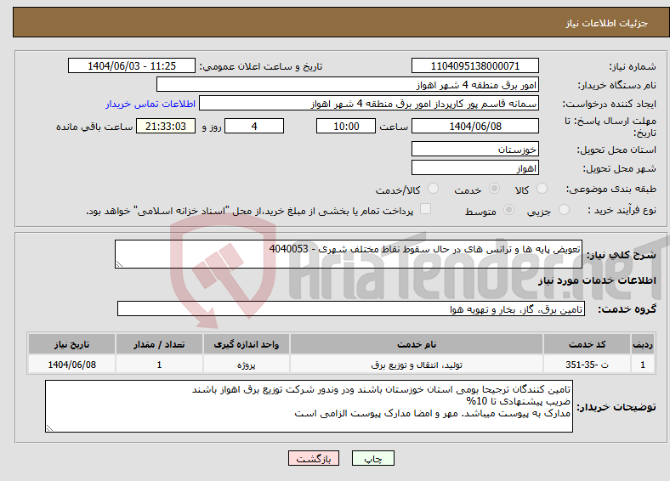Screen dimensions: 670x481
Task: Click service code cell ت -35-351
Action: (588, 365)
